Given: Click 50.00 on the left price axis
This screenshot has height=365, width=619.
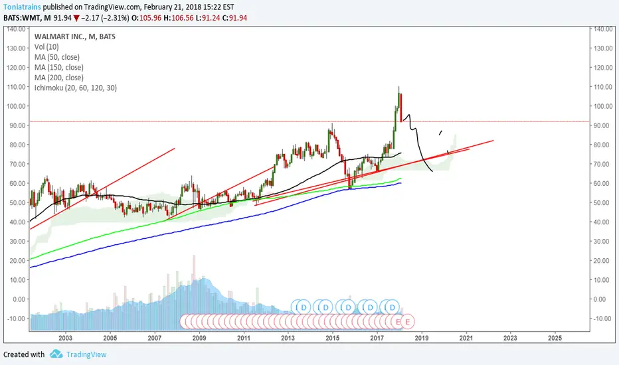Looking at the screenshot, I should click(x=17, y=203).
